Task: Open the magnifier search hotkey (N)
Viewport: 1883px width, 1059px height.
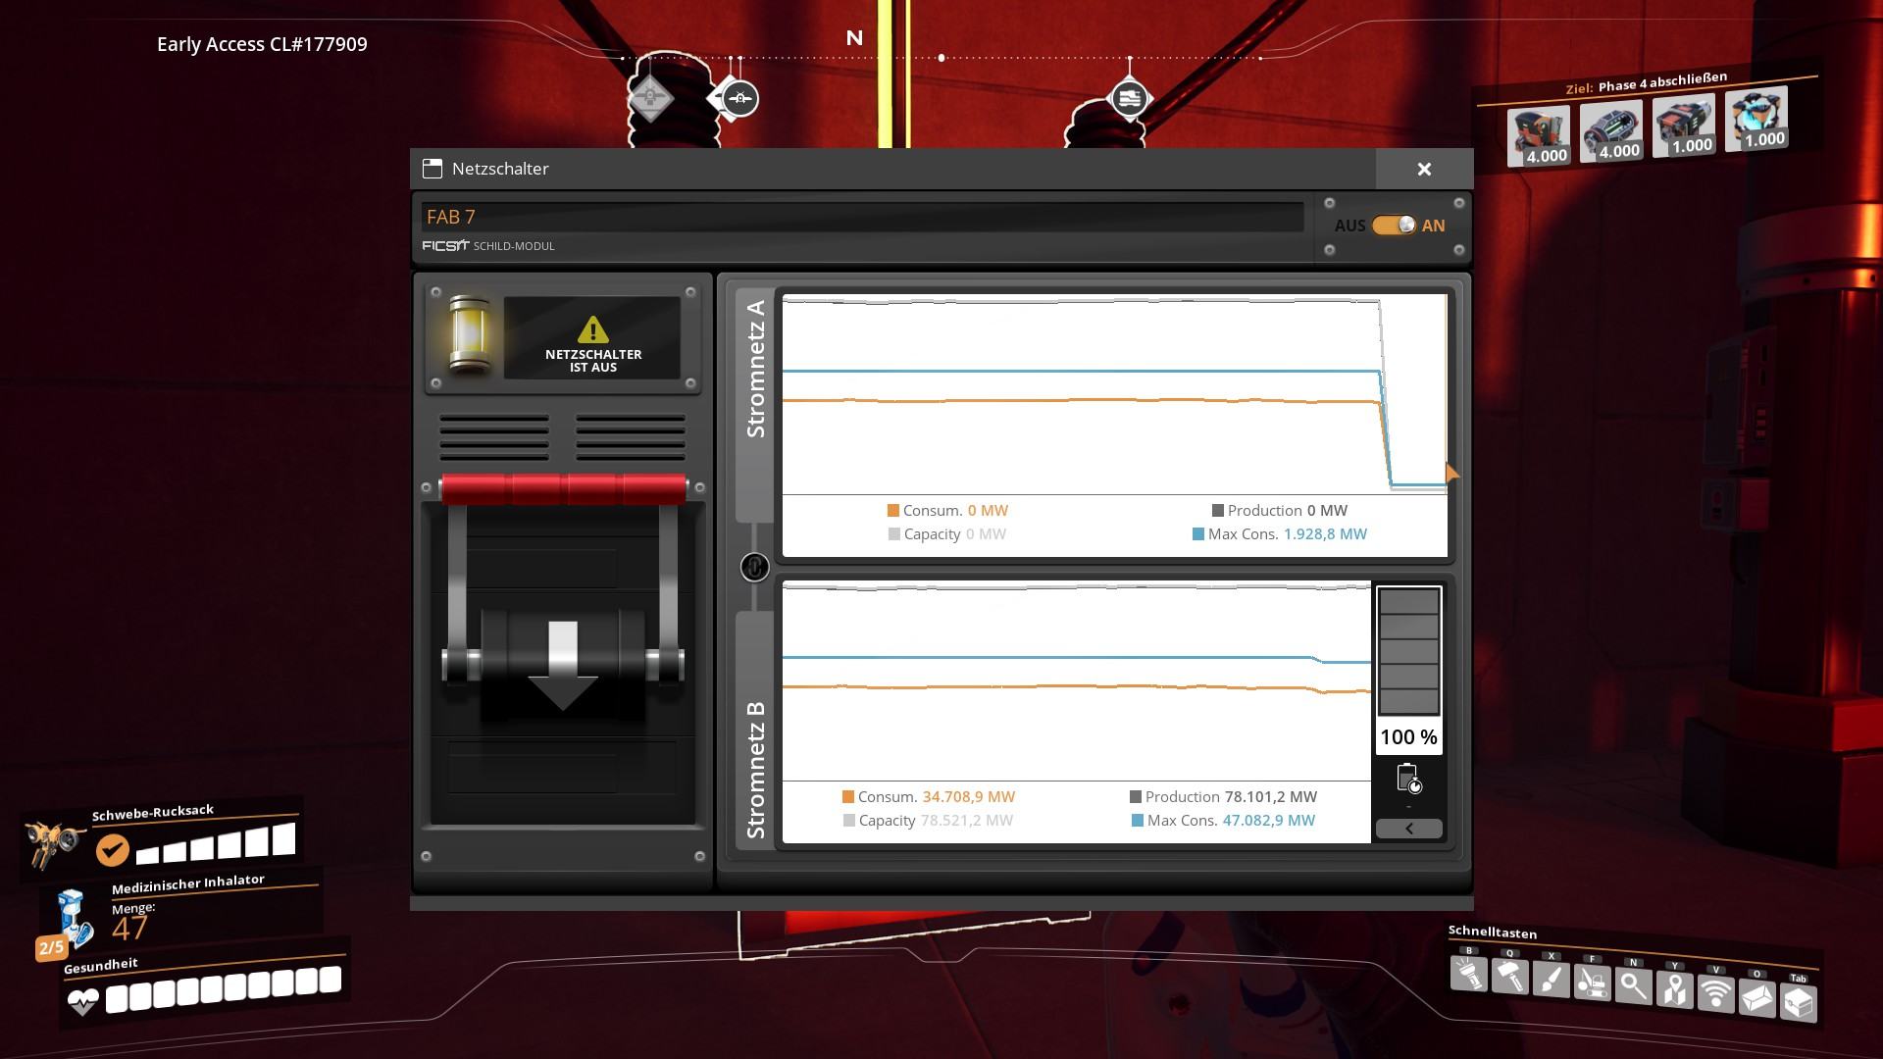Action: 1633,986
